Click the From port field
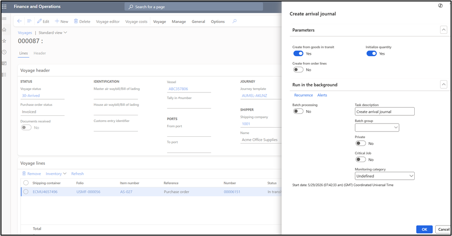 (189, 133)
